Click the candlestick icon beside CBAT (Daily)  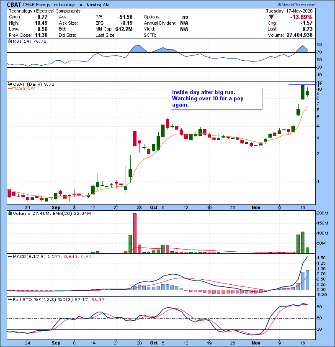click(x=10, y=84)
